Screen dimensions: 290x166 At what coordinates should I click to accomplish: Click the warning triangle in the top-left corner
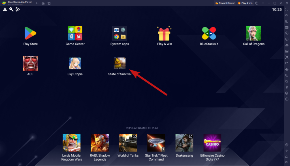point(5,9)
